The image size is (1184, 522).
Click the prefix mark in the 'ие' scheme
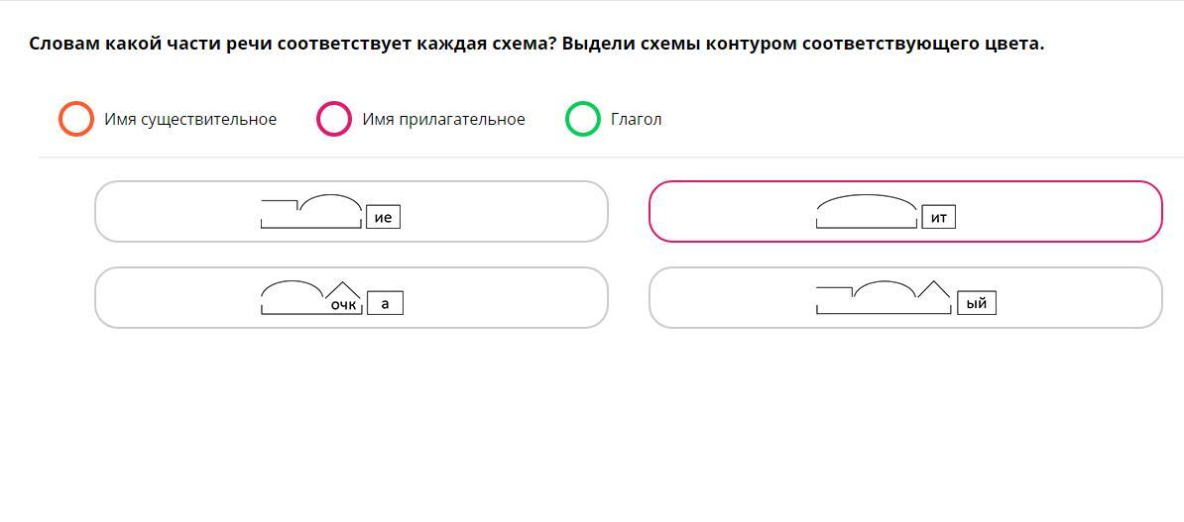pyautogui.click(x=279, y=203)
